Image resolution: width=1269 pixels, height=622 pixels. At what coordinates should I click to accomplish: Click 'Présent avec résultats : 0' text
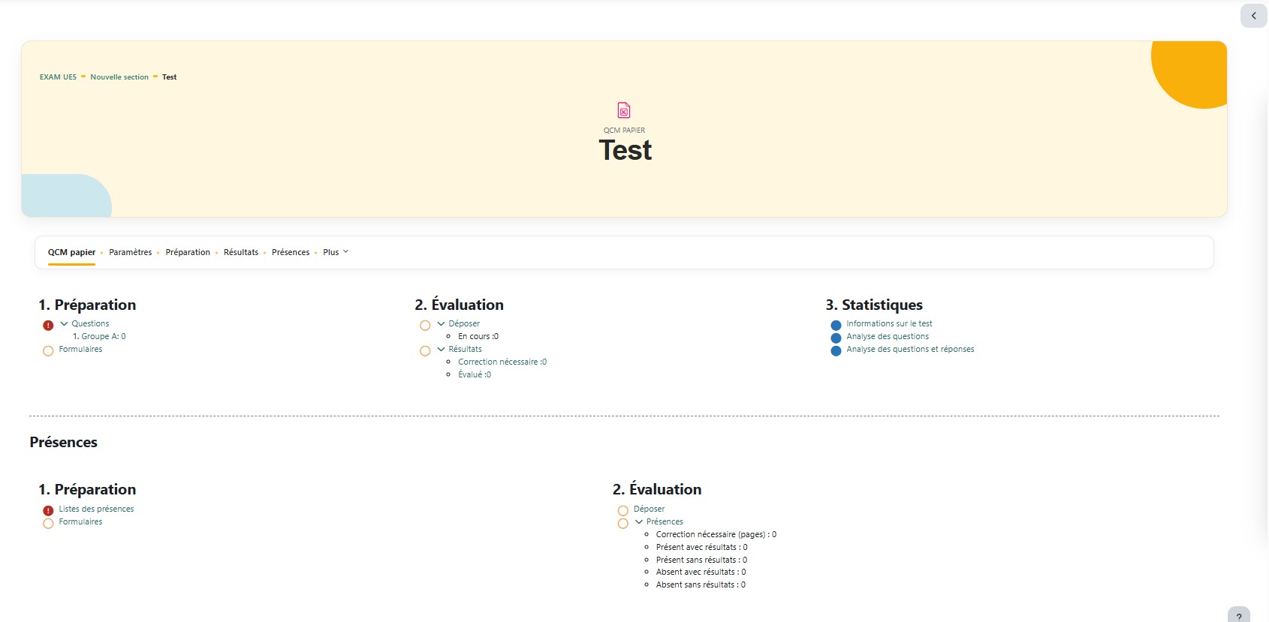[701, 548]
